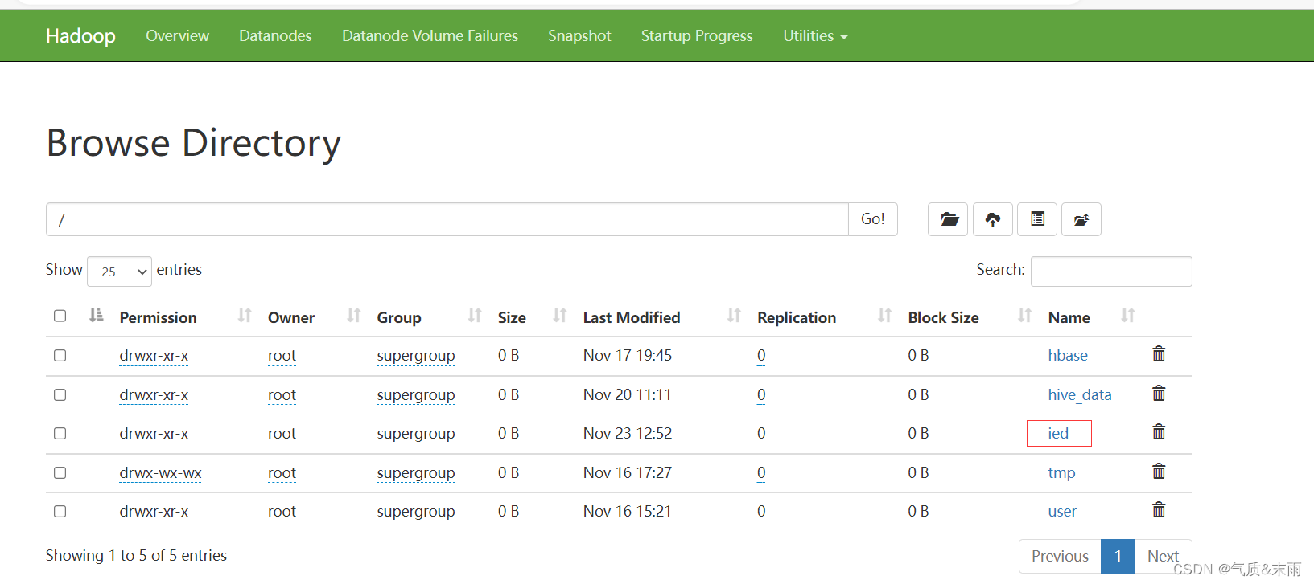Sort table by Owner column
The width and height of the screenshot is (1314, 584).
tap(353, 316)
